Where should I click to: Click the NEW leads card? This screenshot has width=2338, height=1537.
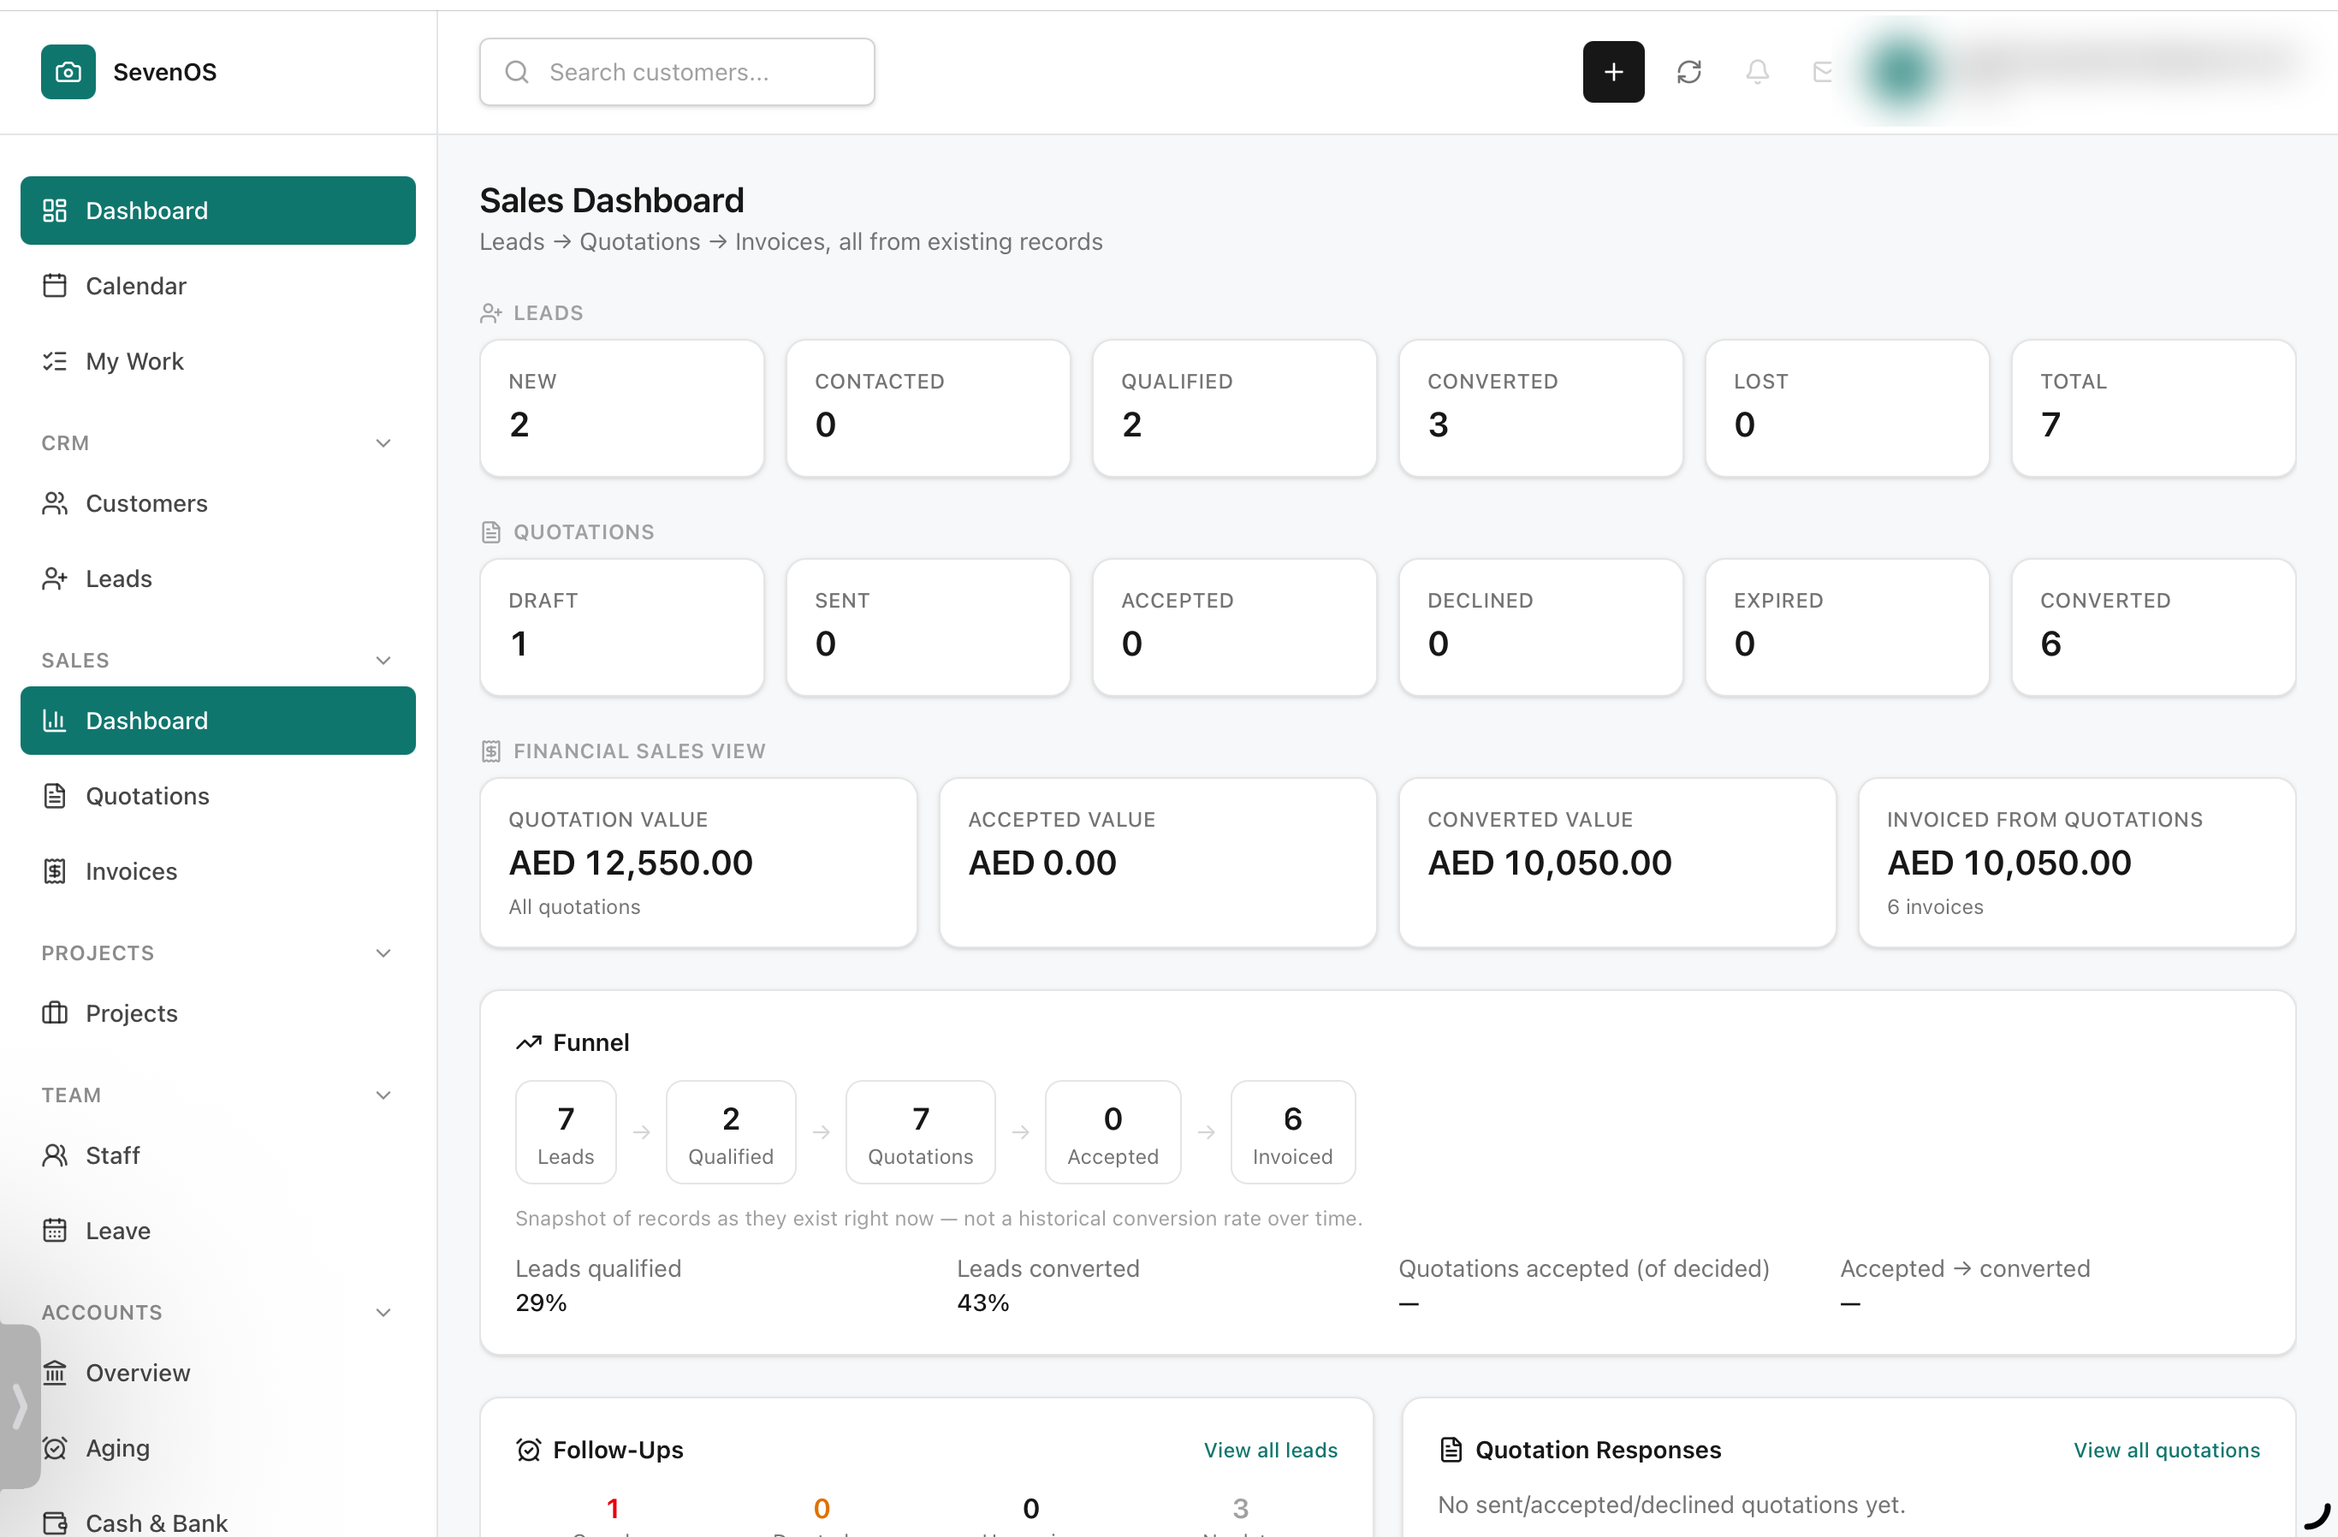click(x=622, y=408)
